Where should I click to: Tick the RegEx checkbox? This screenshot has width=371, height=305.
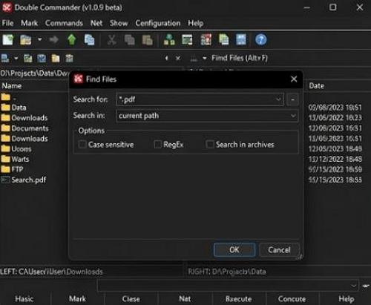point(158,144)
